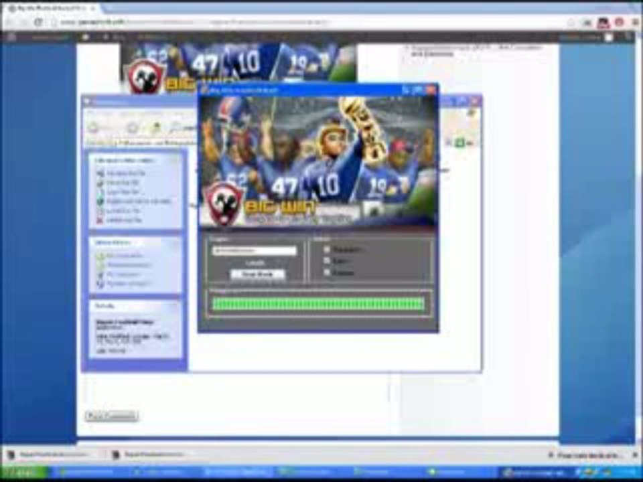The height and width of the screenshot is (482, 643).
Task: Bookmark the page with the star icon
Action: click(x=571, y=23)
